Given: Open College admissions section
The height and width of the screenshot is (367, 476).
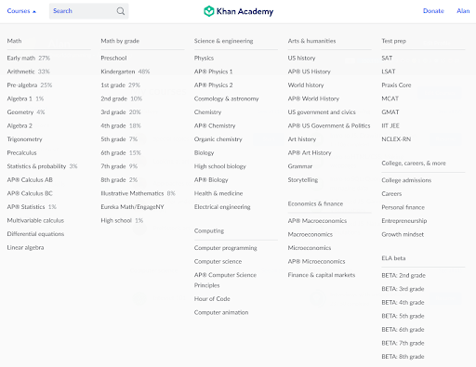Looking at the screenshot, I should [x=406, y=180].
